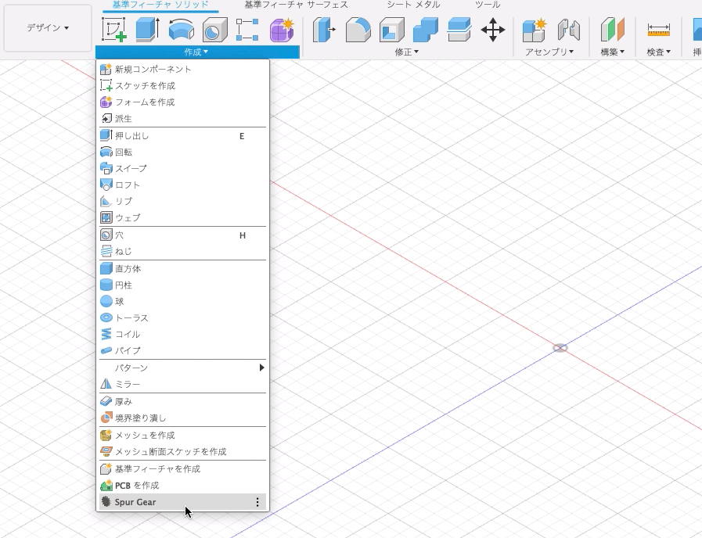Choose スイープ menu entry
This screenshot has height=538, width=702.
click(182, 169)
